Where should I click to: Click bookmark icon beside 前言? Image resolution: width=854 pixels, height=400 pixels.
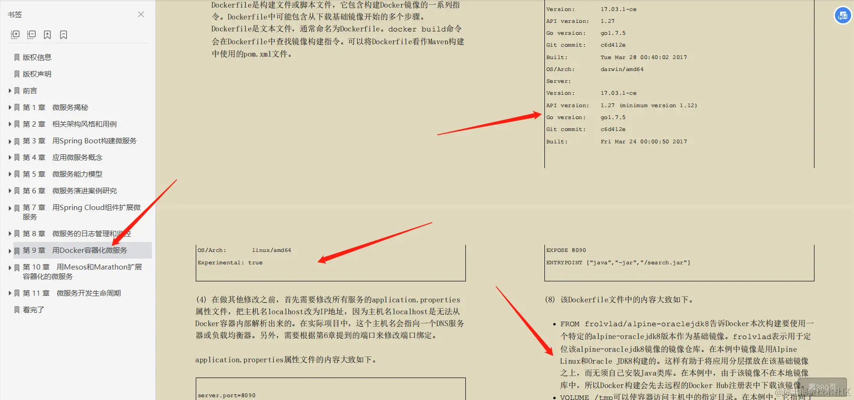pyautogui.click(x=17, y=91)
